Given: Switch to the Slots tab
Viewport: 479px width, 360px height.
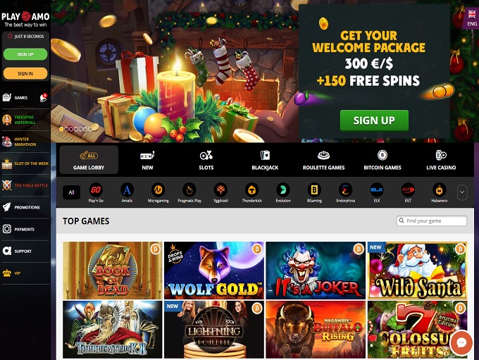Looking at the screenshot, I should 206,160.
